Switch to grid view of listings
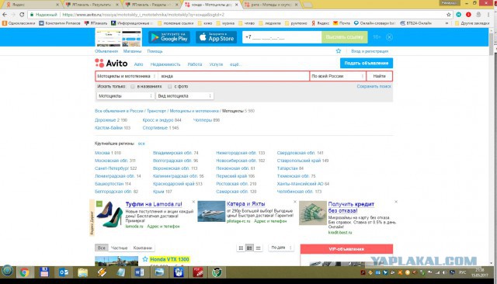The width and height of the screenshot is (497, 284). [241, 248]
